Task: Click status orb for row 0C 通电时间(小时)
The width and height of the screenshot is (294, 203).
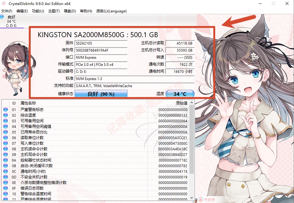Action: click(5, 171)
